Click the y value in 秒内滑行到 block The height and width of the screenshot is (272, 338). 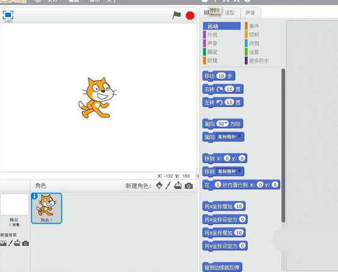pyautogui.click(x=275, y=185)
